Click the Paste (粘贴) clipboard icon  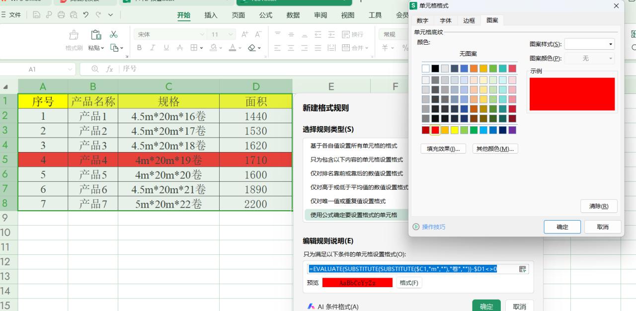(96, 35)
